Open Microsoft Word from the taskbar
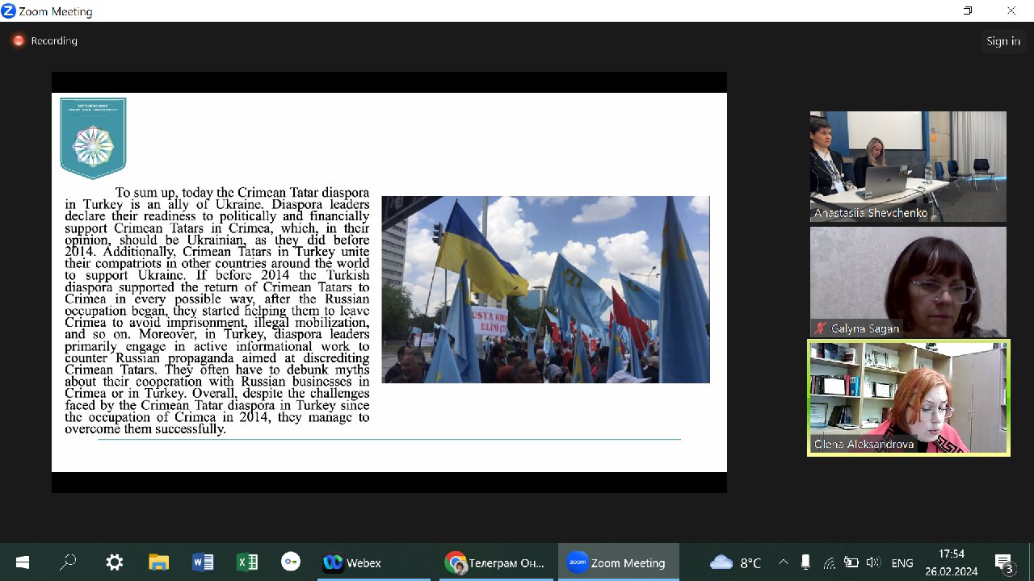Viewport: 1034px width, 581px height. (x=203, y=562)
